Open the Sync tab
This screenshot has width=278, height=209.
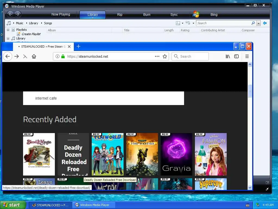coord(174,15)
